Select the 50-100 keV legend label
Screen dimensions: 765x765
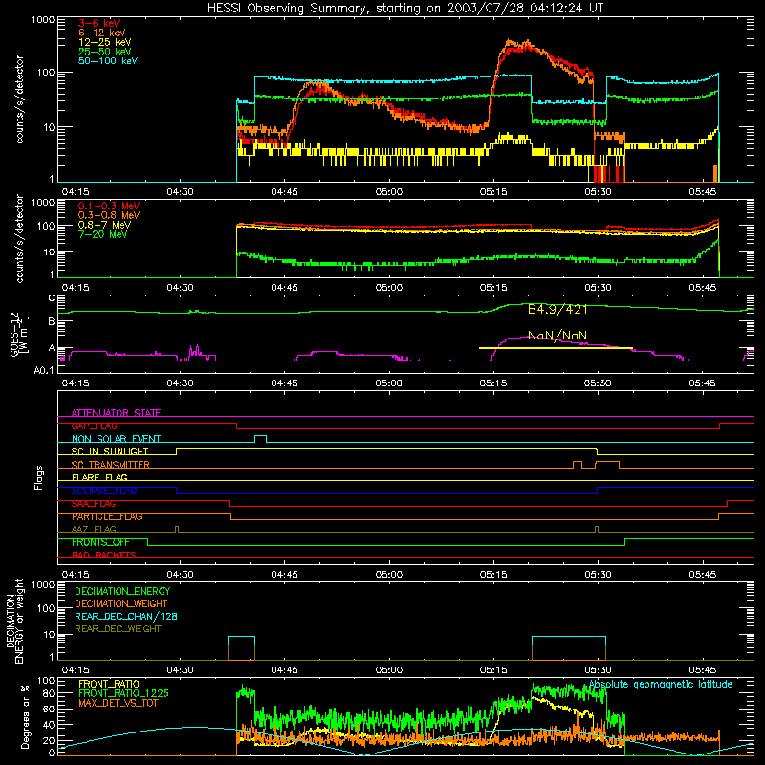pos(108,61)
